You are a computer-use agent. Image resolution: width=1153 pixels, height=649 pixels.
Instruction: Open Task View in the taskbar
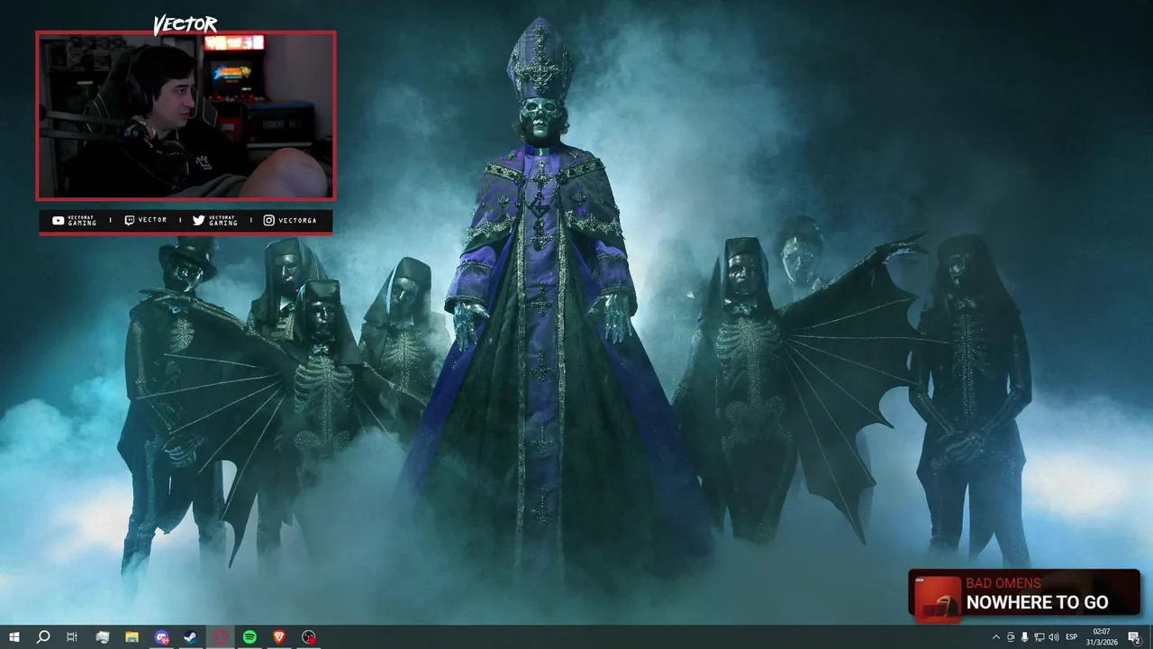(x=72, y=637)
